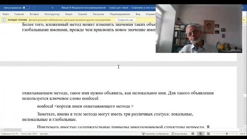Open zoom dialog via 164 % label
Image resolution: width=247 pixels, height=139 pixels.
[243, 134]
